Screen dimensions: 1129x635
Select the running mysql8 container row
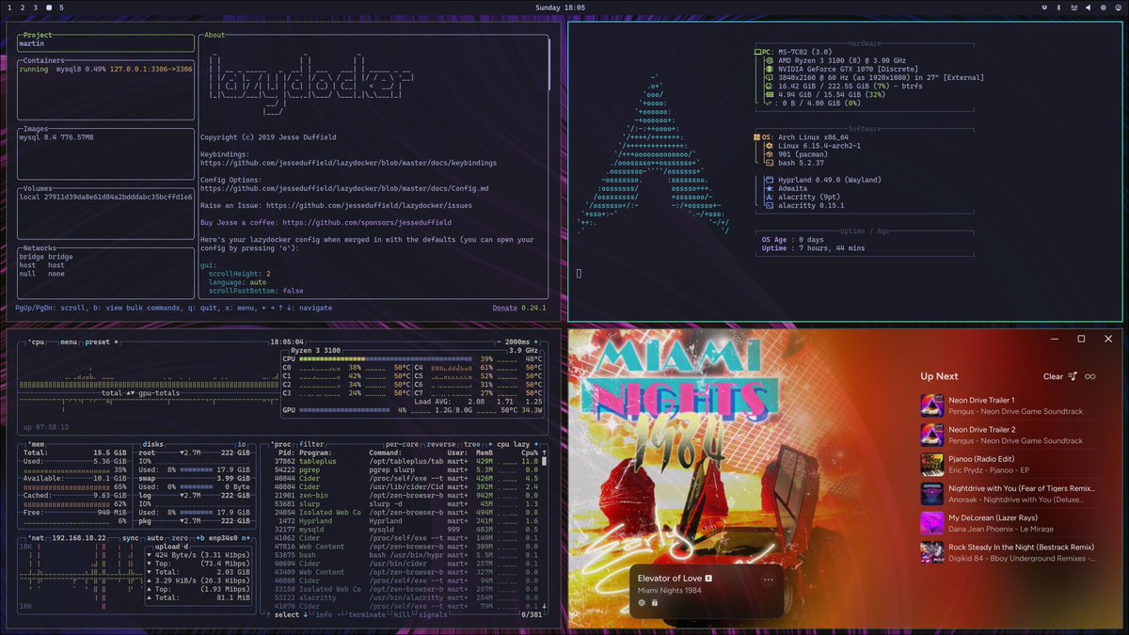105,69
